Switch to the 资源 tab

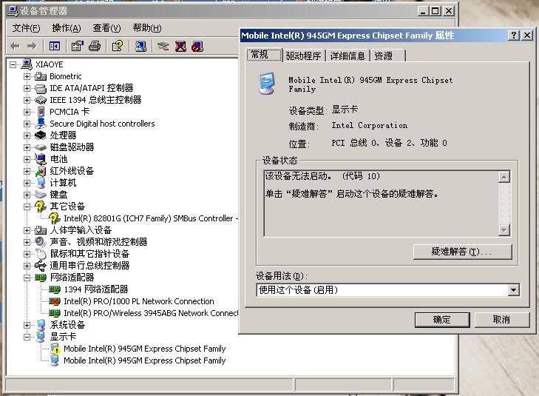tap(387, 56)
